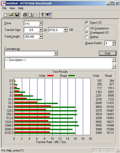Minimize the ATTO Disk Benchmark window
Viewport: 120px width, 153px height.
(x=108, y=3)
